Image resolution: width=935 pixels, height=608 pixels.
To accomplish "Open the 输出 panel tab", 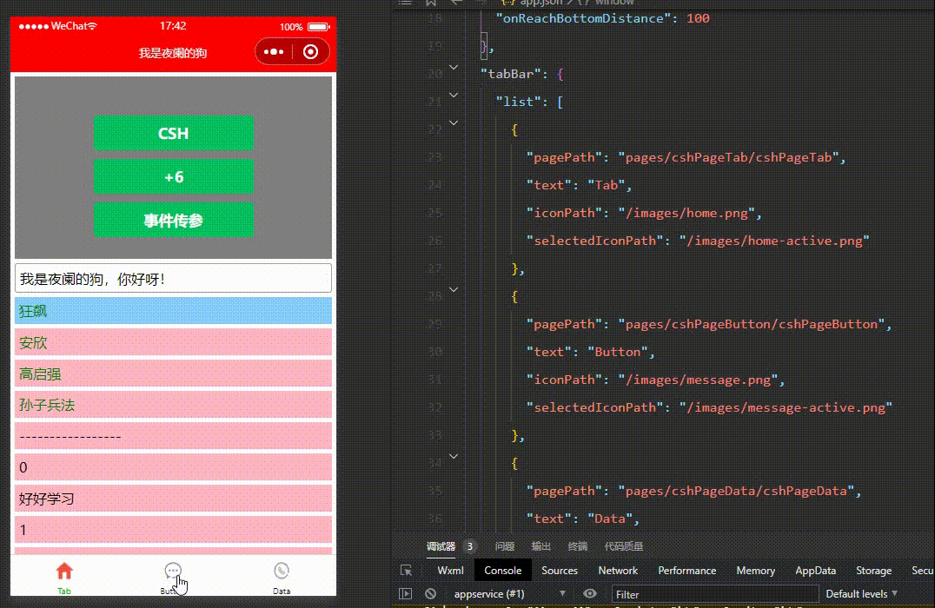I will point(540,546).
